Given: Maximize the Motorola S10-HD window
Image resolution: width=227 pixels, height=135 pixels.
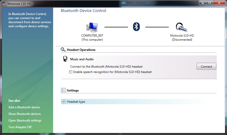Looking at the screenshot, I should point(210,3).
